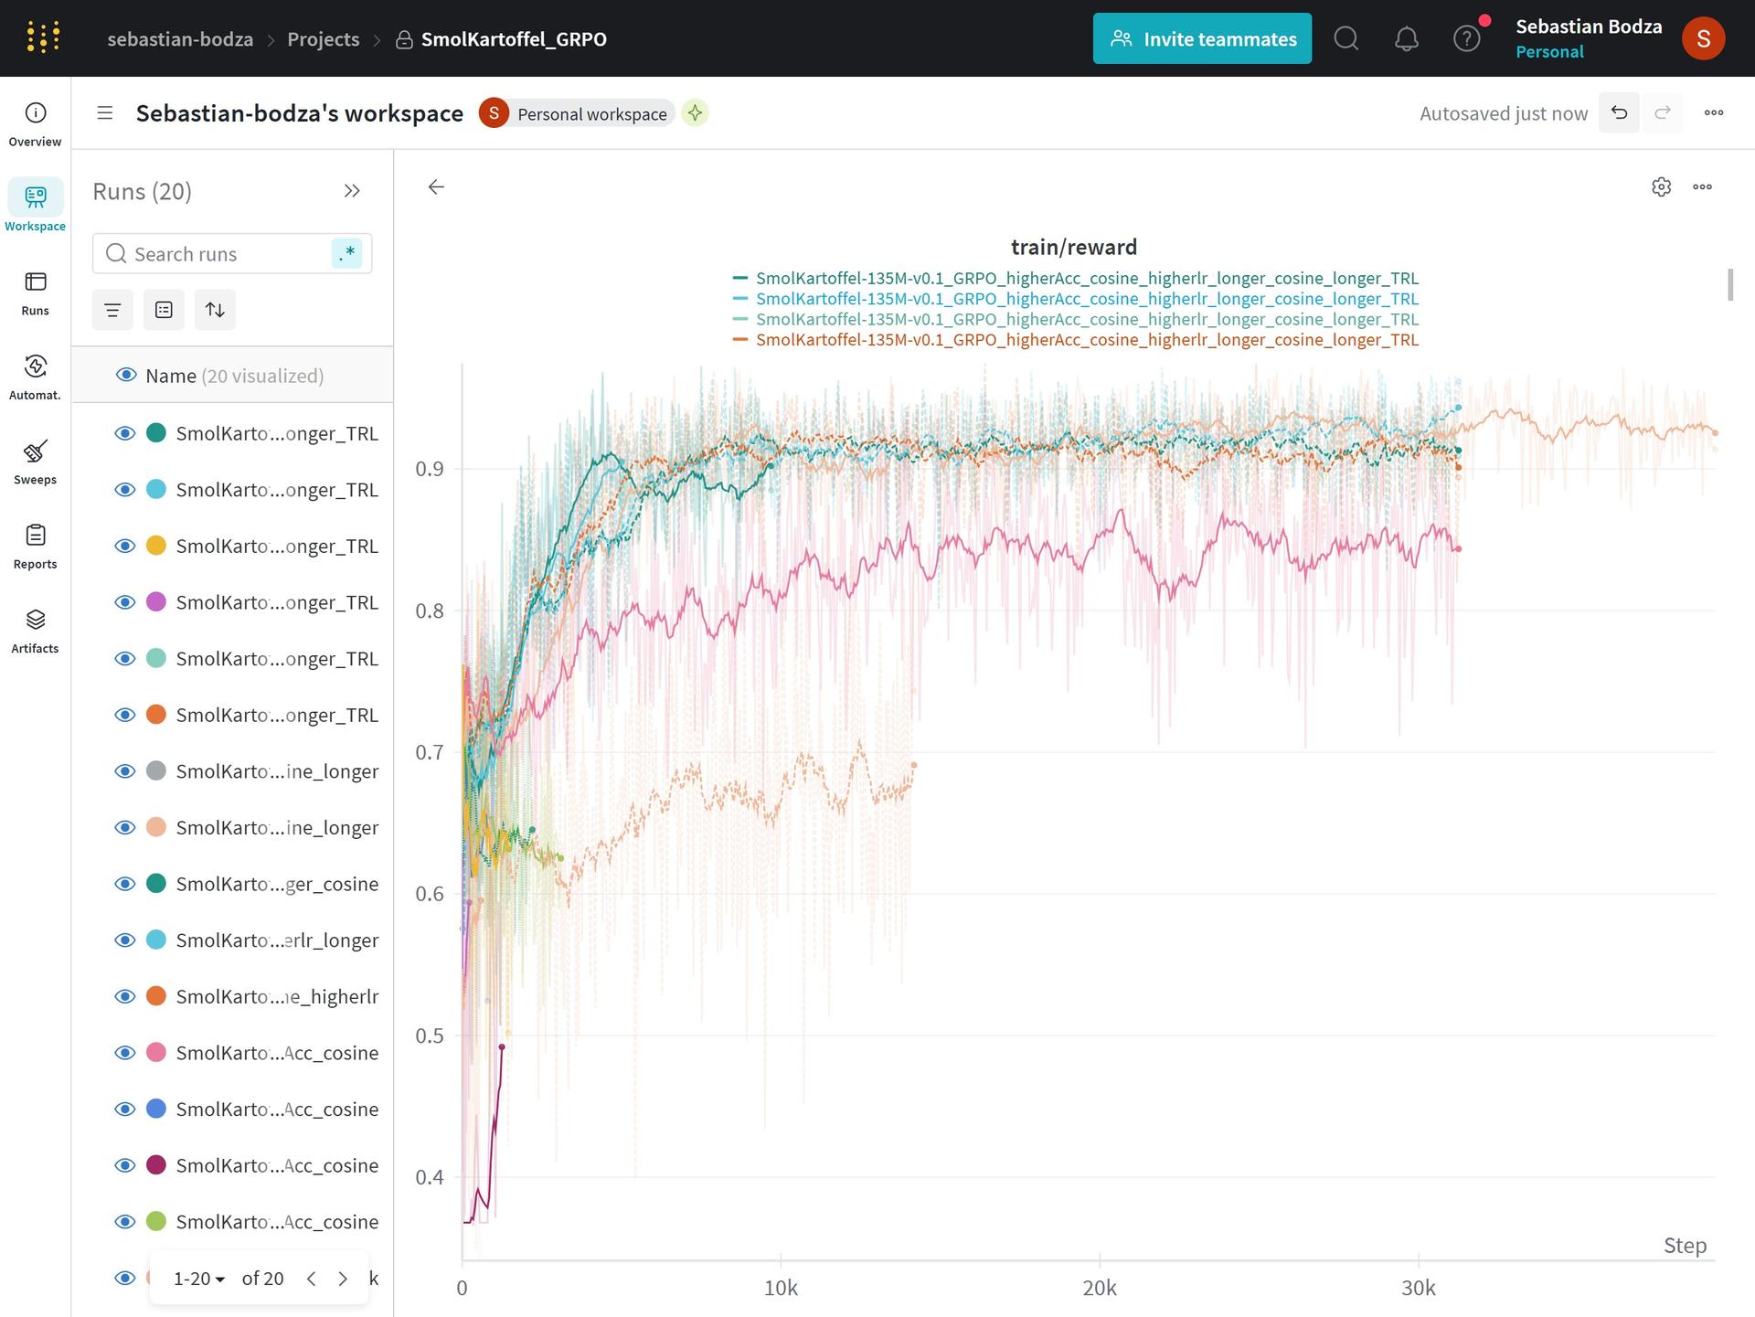Click the chart area vertical scrollbar
Image resolution: width=1755 pixels, height=1317 pixels.
(x=1729, y=284)
